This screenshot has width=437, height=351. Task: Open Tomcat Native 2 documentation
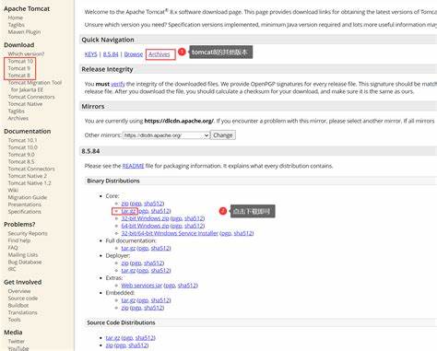pos(28,176)
